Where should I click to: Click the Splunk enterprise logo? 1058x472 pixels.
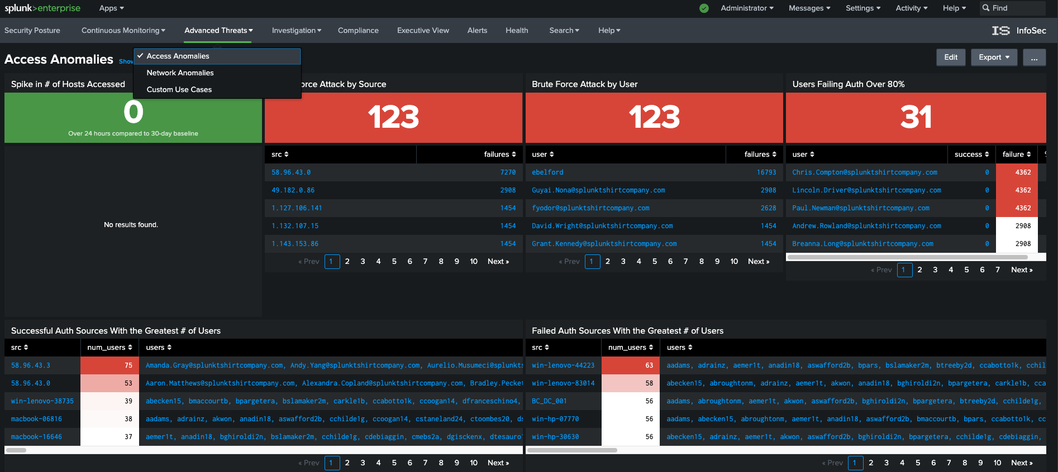[x=42, y=8]
